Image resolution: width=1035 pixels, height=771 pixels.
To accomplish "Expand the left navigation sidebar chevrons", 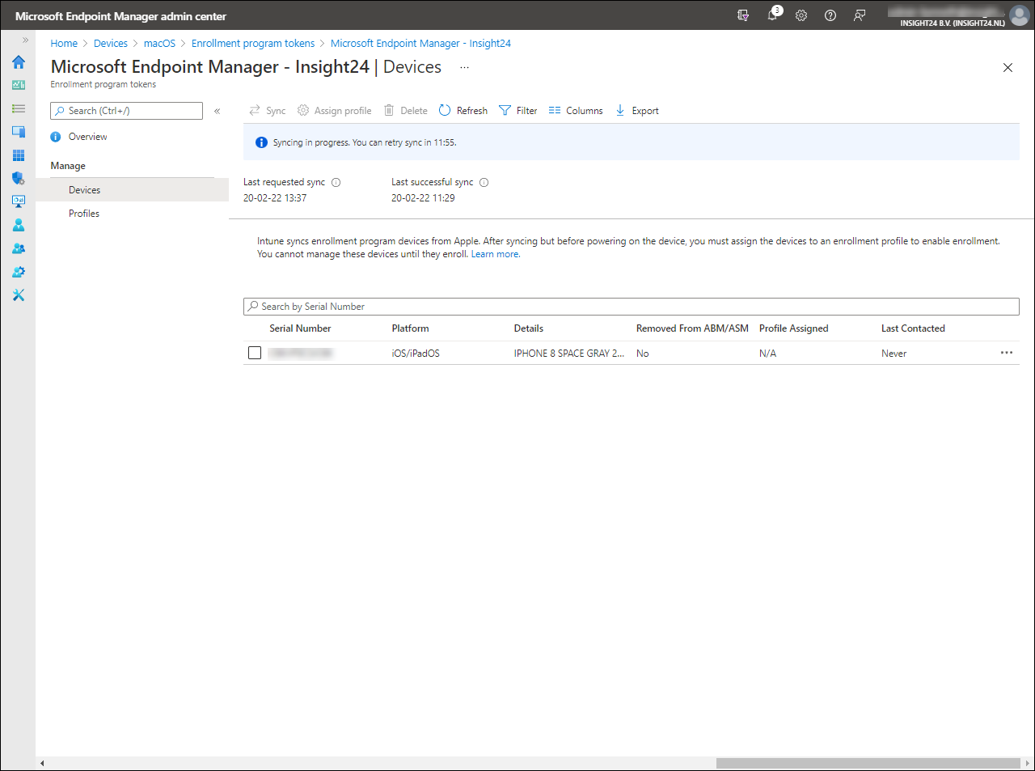I will tap(25, 40).
